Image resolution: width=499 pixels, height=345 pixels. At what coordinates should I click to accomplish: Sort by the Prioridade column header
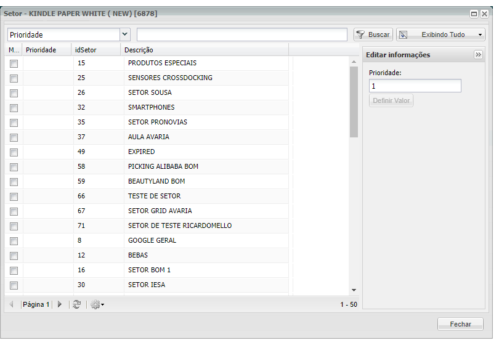tap(46, 50)
